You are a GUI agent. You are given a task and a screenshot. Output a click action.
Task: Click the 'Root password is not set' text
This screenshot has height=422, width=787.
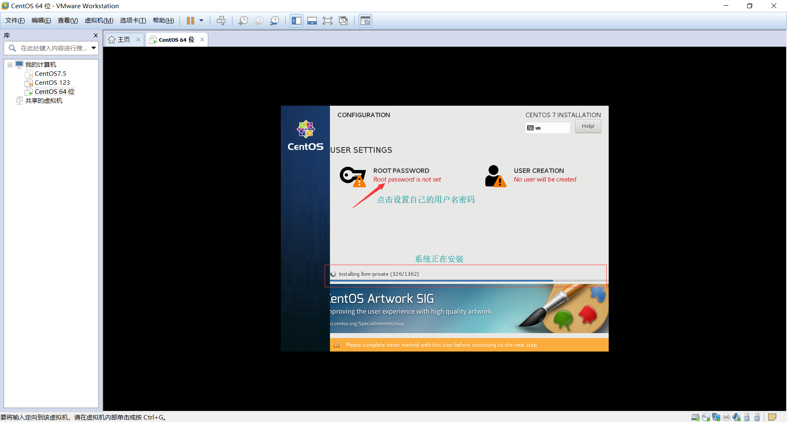pos(407,179)
